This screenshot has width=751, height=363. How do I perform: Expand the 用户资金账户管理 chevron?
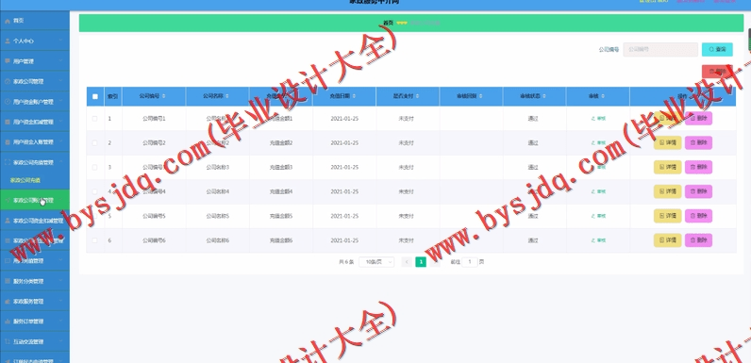60,102
